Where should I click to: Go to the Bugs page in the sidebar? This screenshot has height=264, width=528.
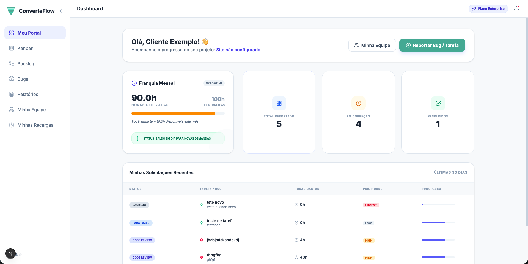pos(23,79)
